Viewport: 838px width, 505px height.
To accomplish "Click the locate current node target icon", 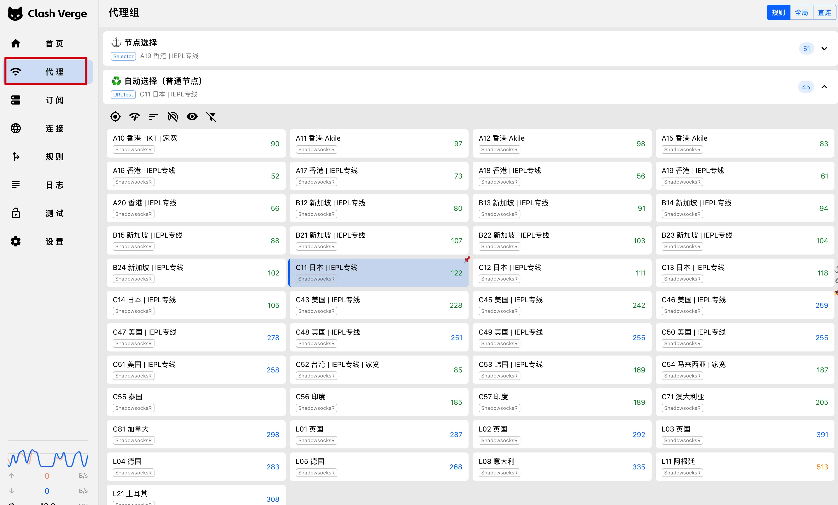I will pos(115,117).
